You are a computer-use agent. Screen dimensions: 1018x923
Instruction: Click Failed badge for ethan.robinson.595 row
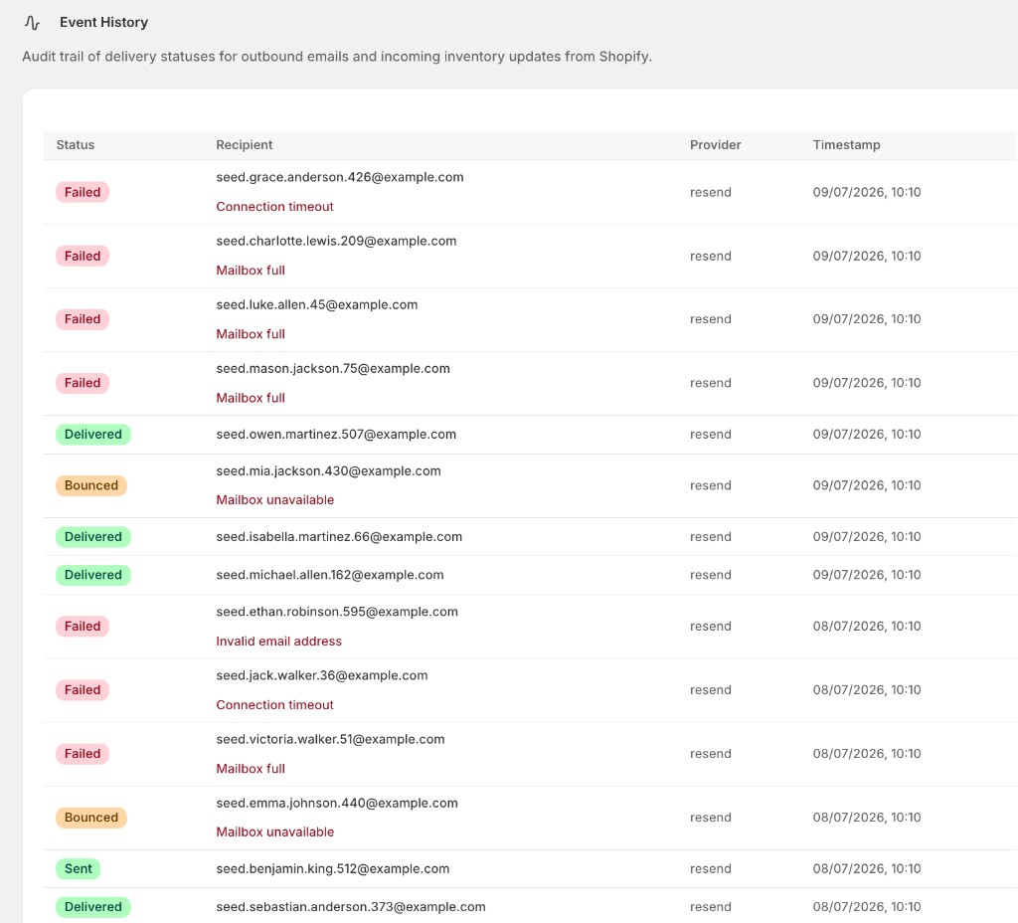pos(83,627)
